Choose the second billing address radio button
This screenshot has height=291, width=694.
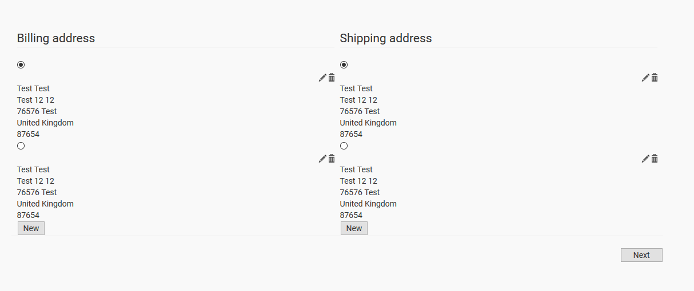coord(21,146)
